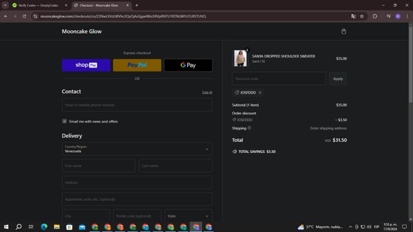This screenshot has height=232, width=413.
Task: Click the Enter shipping address text
Action: (x=328, y=128)
